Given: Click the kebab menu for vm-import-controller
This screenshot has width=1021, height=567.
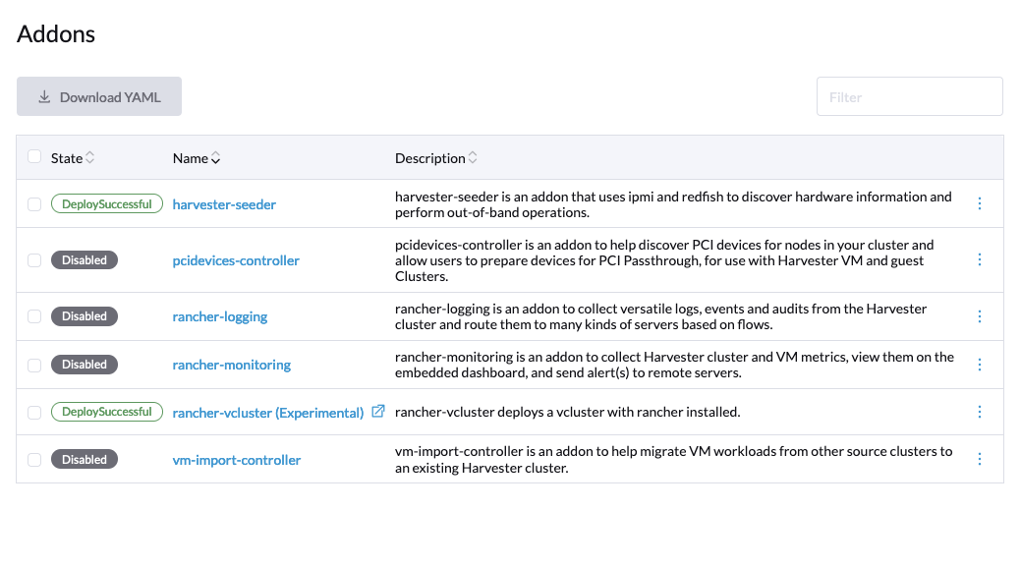Looking at the screenshot, I should point(979,458).
